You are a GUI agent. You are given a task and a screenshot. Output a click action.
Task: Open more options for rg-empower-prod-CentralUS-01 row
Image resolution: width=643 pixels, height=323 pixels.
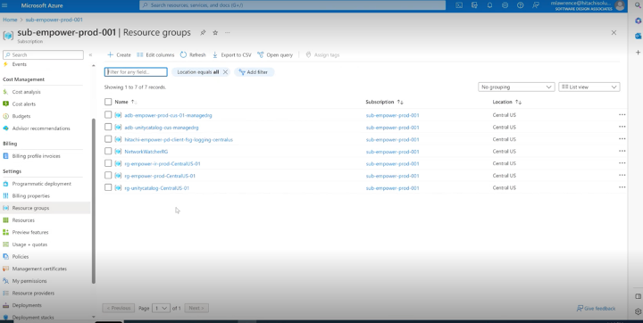pyautogui.click(x=622, y=176)
